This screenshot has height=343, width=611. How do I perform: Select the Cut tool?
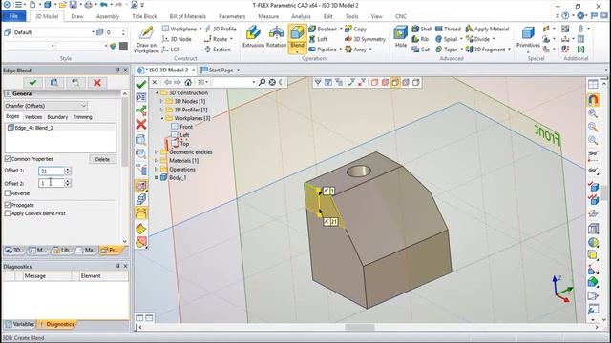421,50
